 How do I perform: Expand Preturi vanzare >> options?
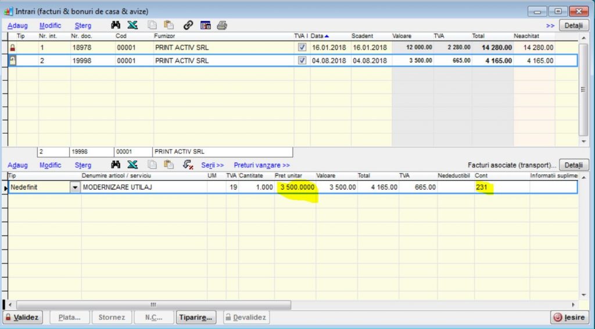[261, 165]
